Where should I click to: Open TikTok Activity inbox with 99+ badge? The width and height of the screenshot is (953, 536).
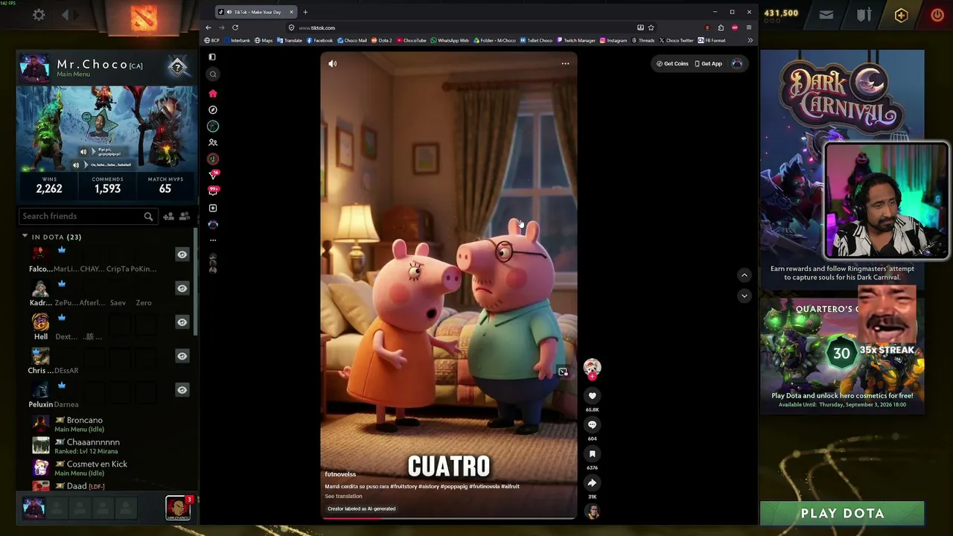click(x=214, y=191)
